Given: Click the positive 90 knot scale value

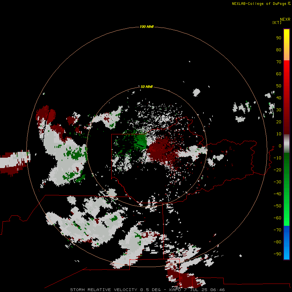Looking at the screenshot, I should pos(279,38).
